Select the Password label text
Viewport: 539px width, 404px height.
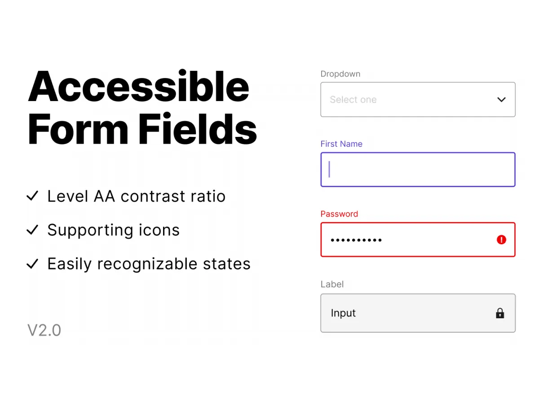(x=339, y=214)
